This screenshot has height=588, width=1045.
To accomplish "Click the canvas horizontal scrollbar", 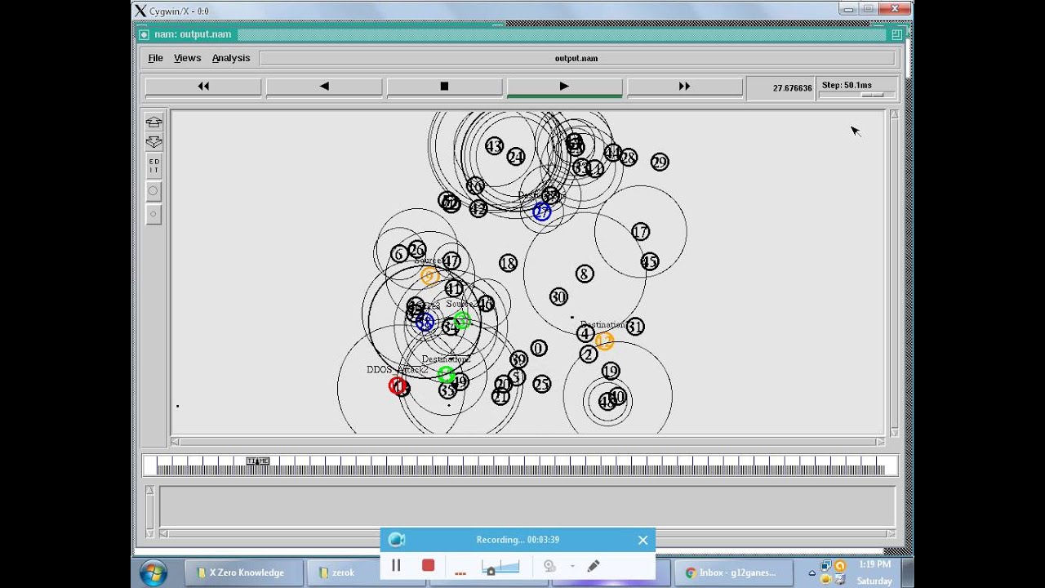I will pos(527,442).
